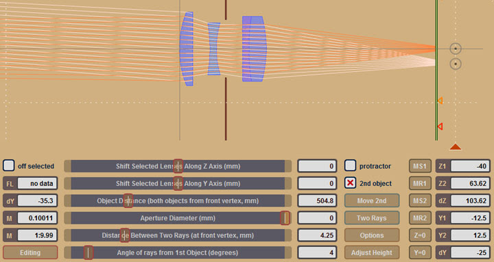Click the Adjust Height button
The width and height of the screenshot is (494, 262).
click(372, 252)
